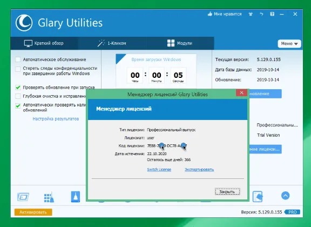Image resolution: width=311 pixels, height=227 pixels.
Task: Click 'Осталось еще дней: 366' text
Action: point(169,159)
